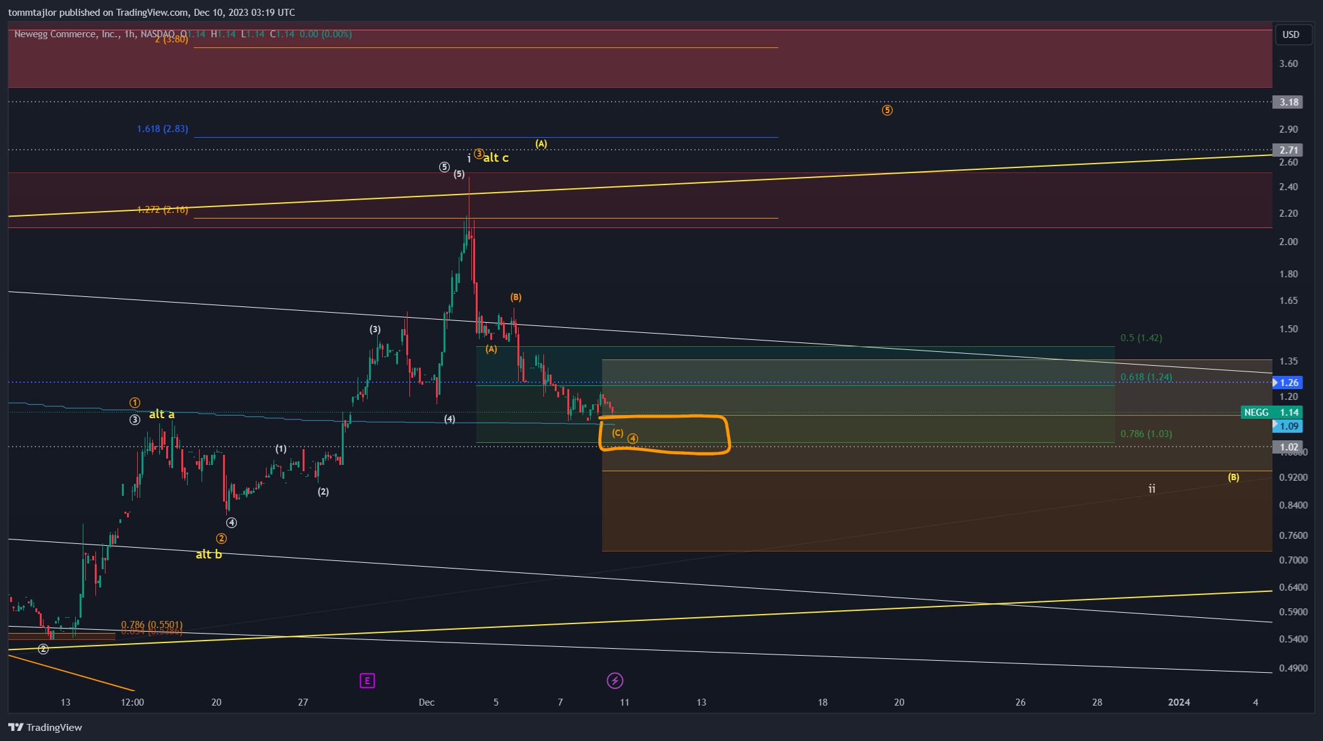This screenshot has height=741, width=1323.
Task: Click the white (4) wave label
Action: click(449, 419)
